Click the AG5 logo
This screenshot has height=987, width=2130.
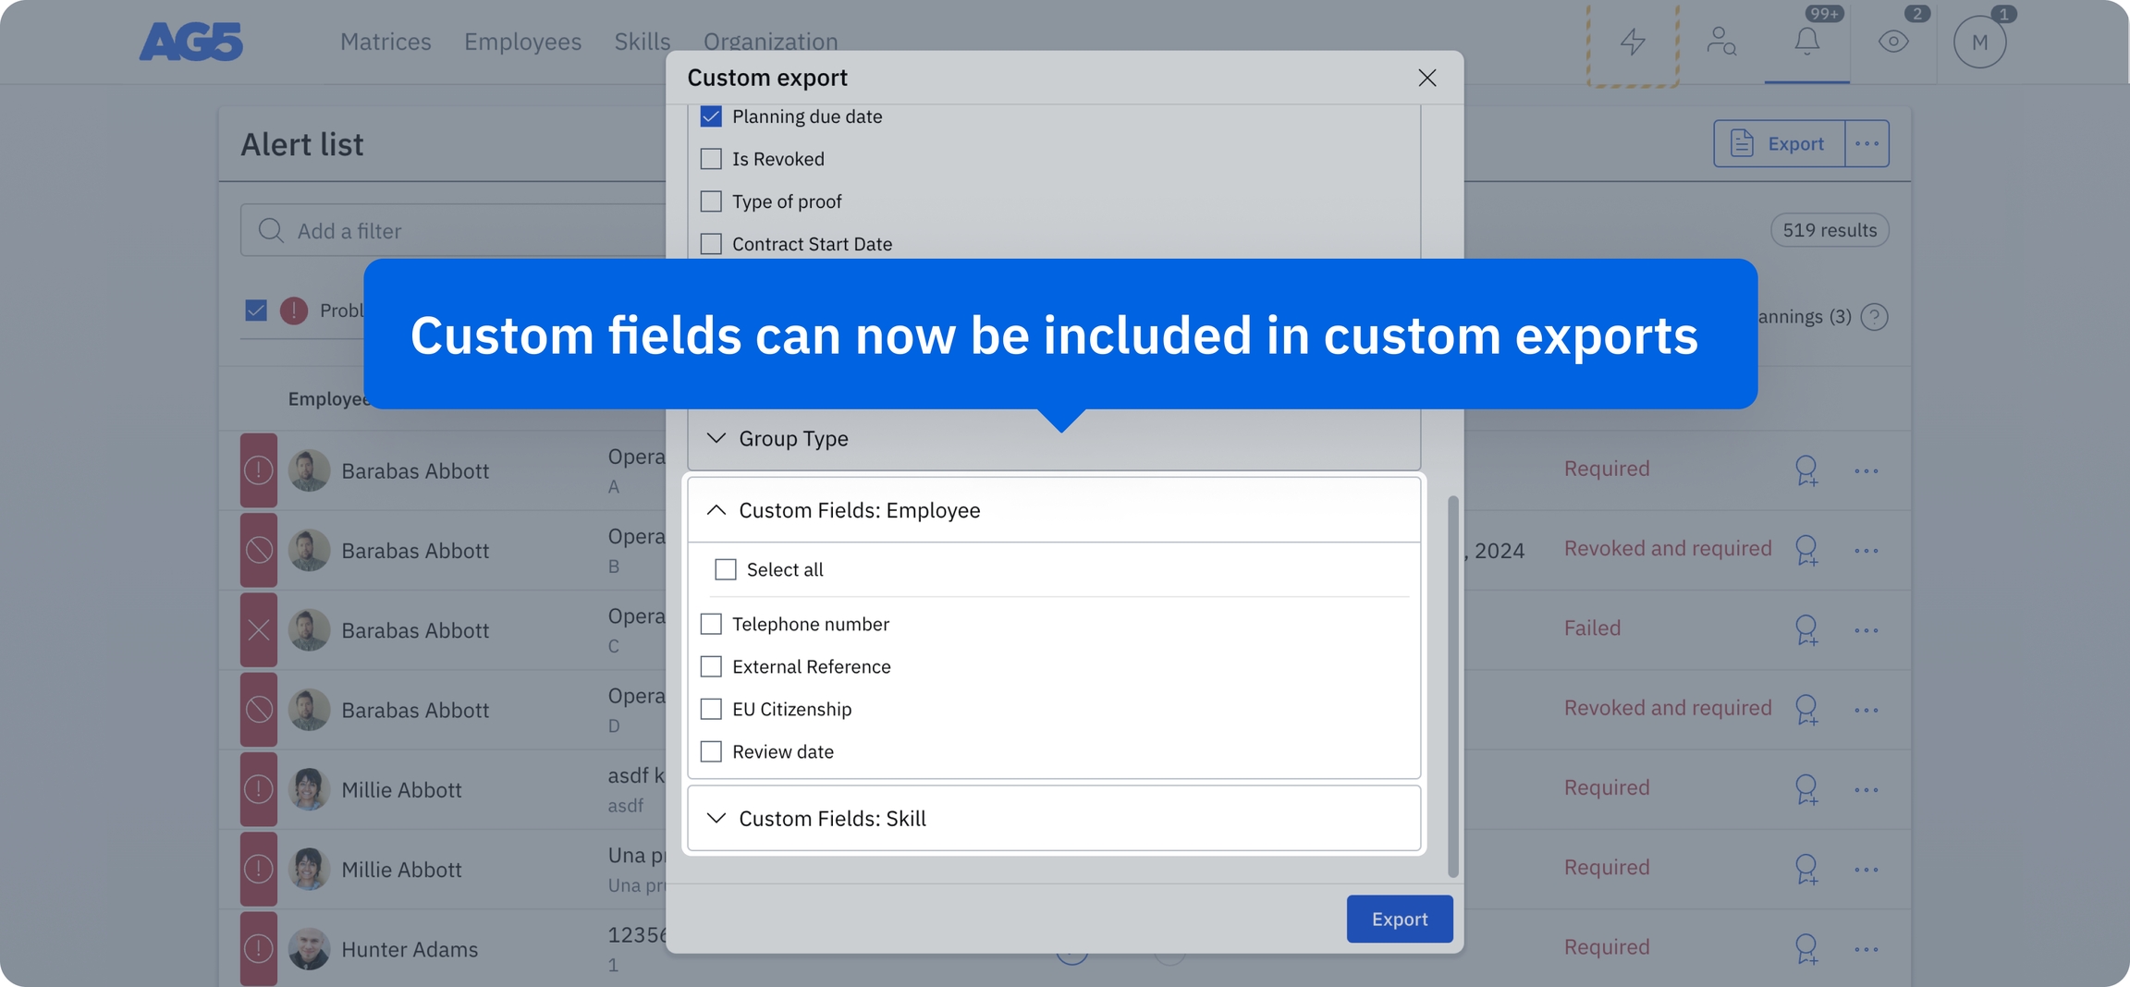coord(191,42)
